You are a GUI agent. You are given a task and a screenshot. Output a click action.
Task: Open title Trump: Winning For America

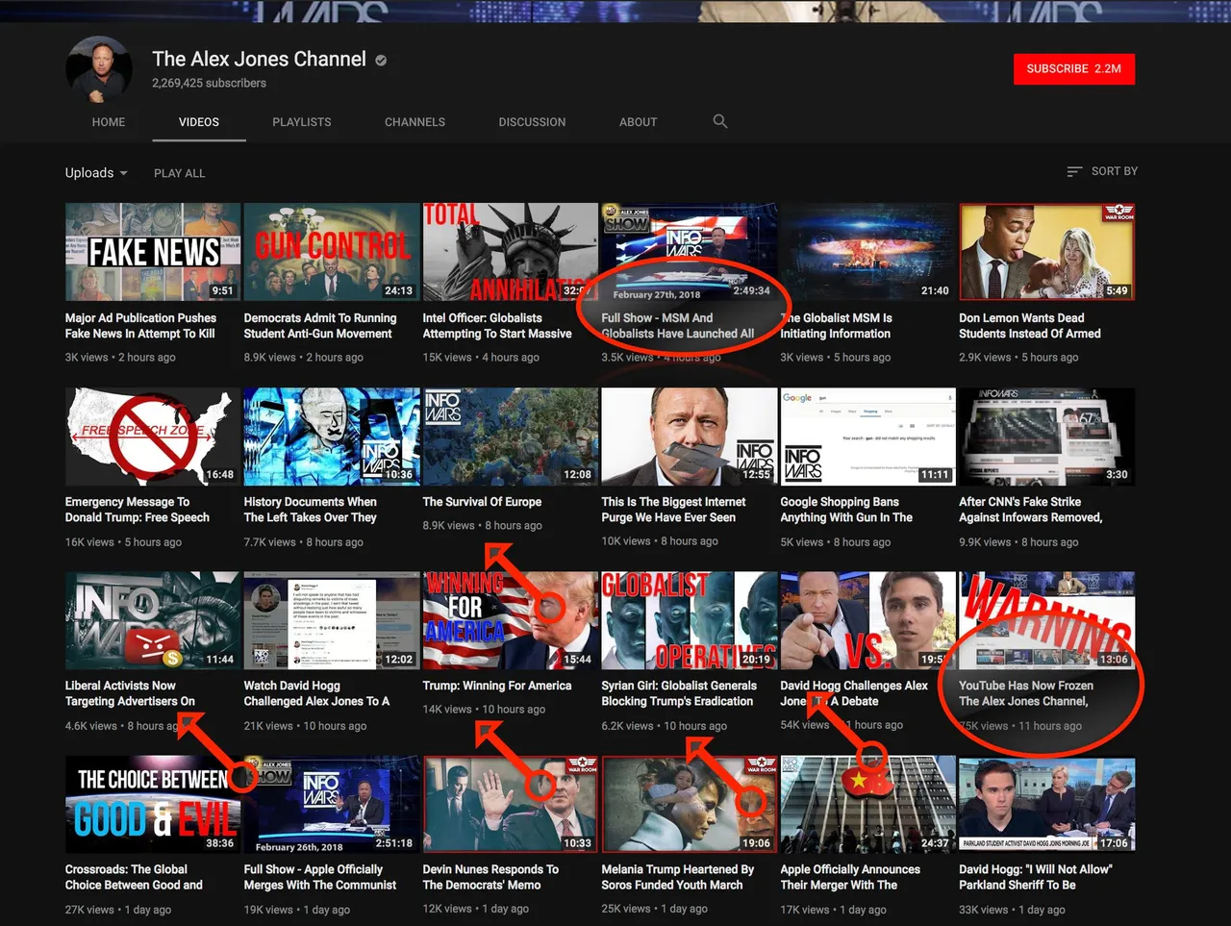(497, 686)
